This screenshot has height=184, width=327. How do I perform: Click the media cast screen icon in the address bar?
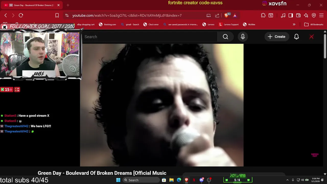(209, 15)
